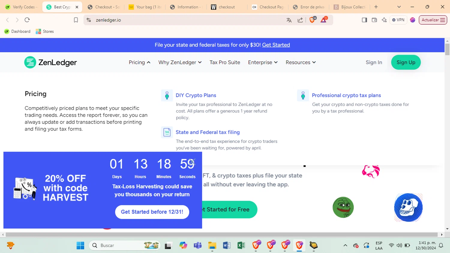Open the DIY Crypto Plans icon
450x253 pixels.
[167, 95]
